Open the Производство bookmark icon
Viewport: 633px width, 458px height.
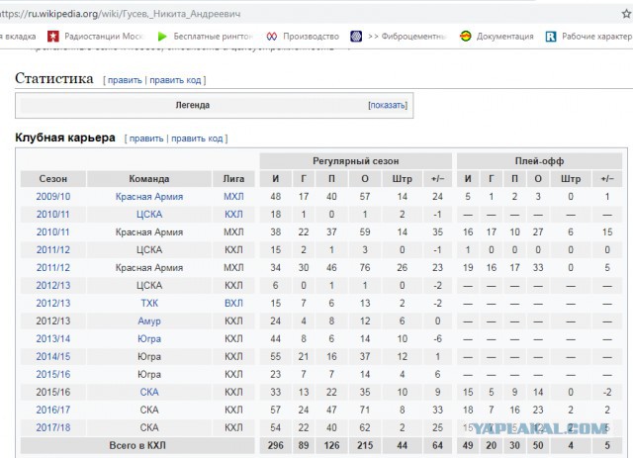(x=272, y=37)
